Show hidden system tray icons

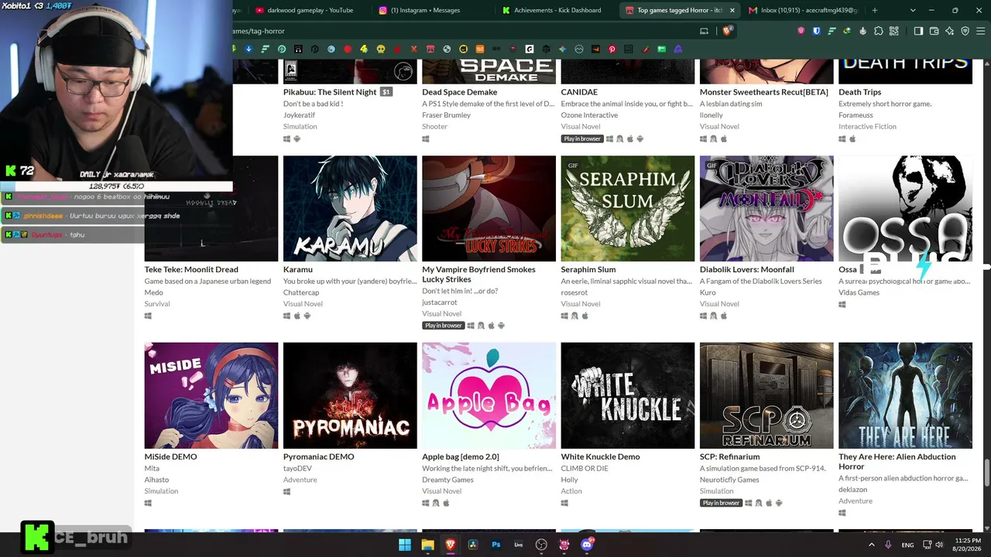click(x=871, y=545)
